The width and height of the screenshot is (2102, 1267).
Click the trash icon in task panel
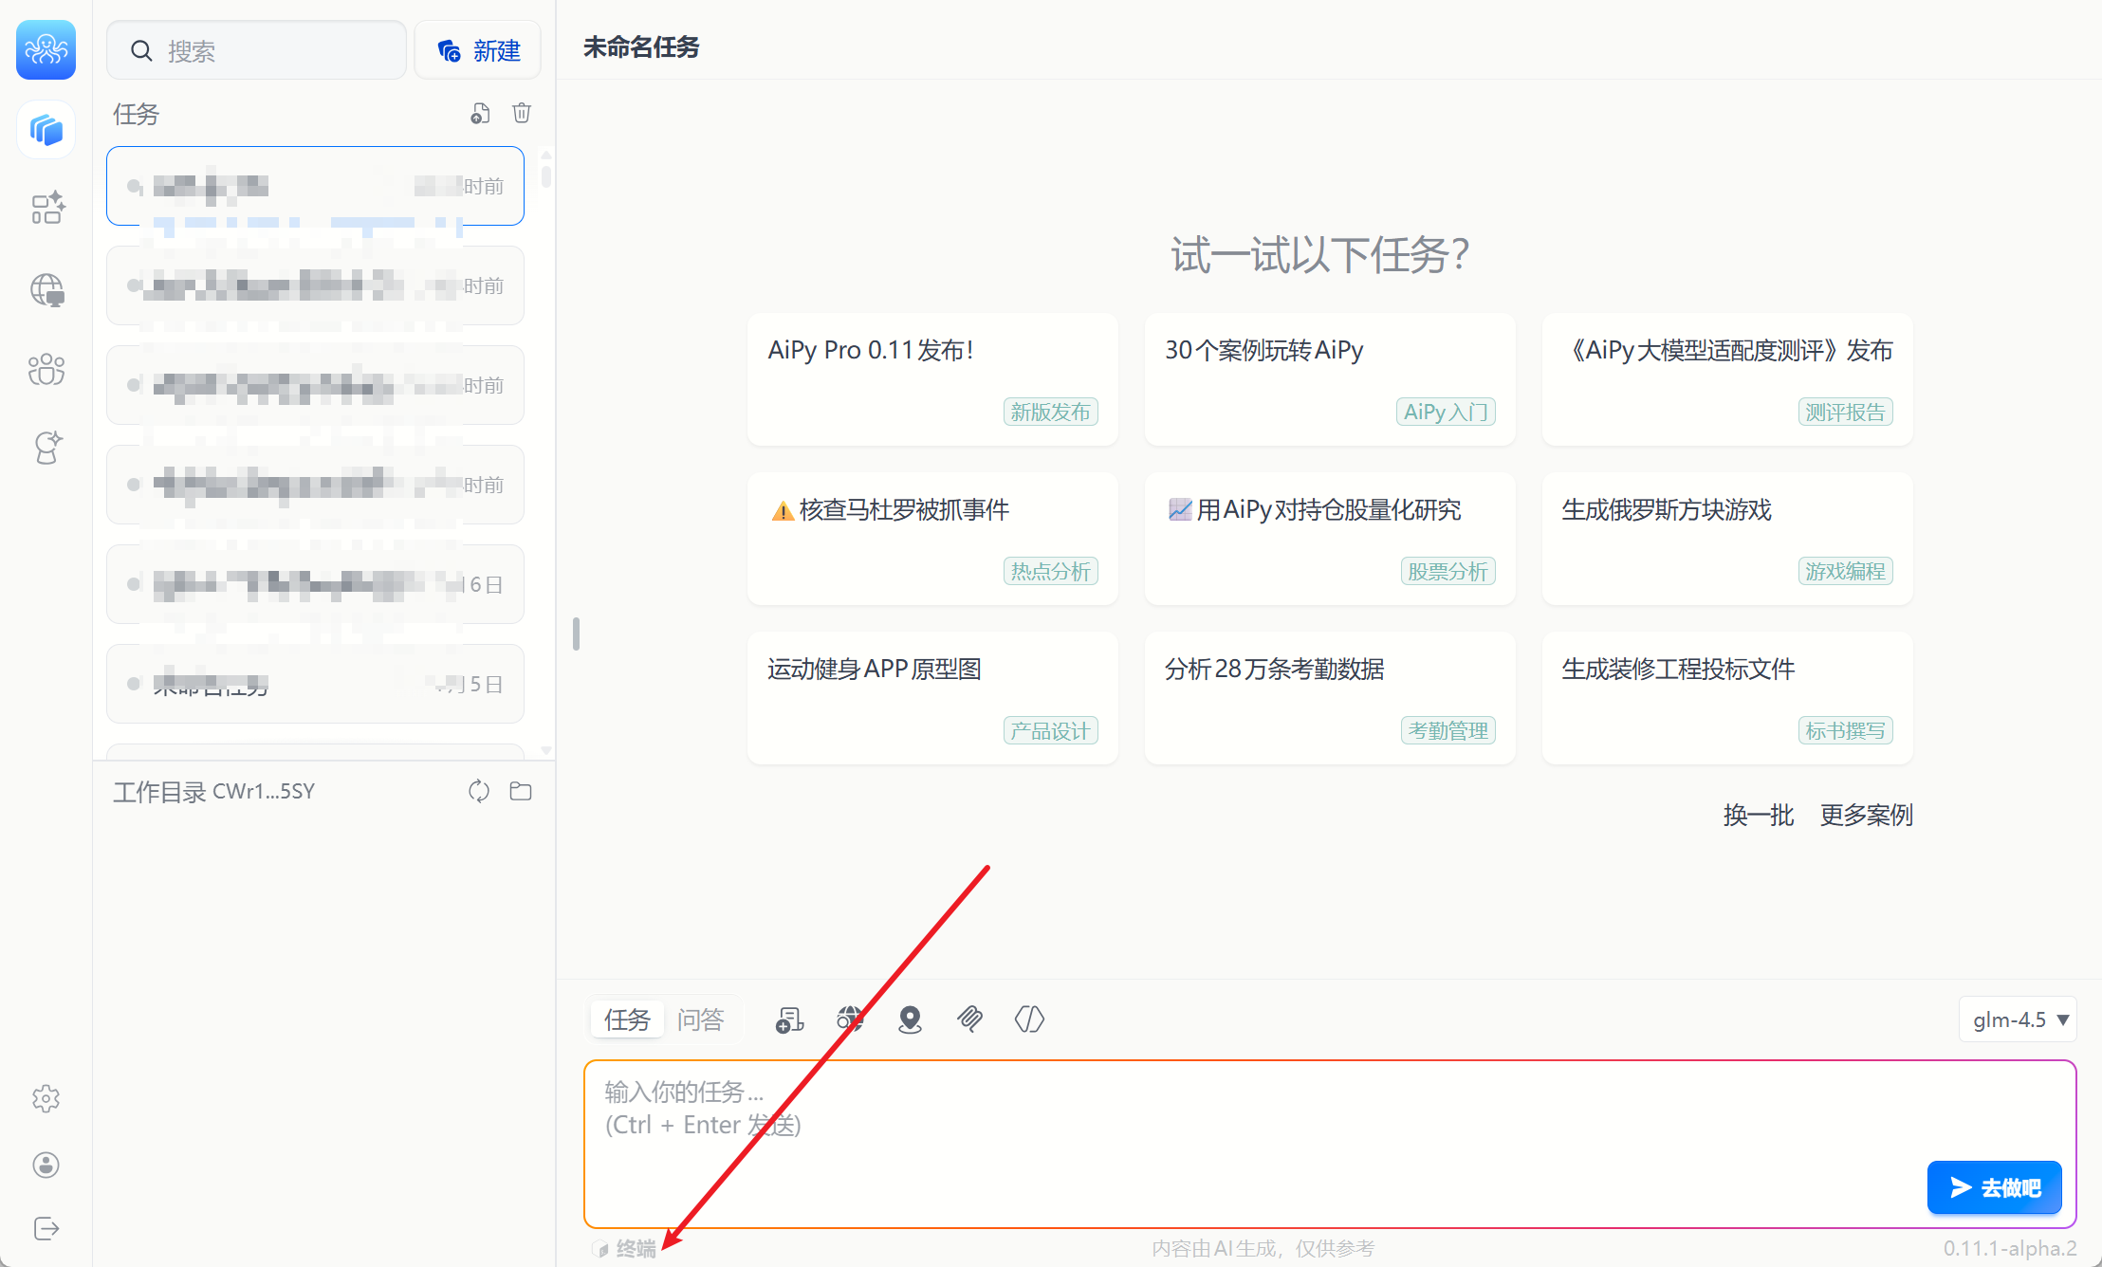[522, 114]
